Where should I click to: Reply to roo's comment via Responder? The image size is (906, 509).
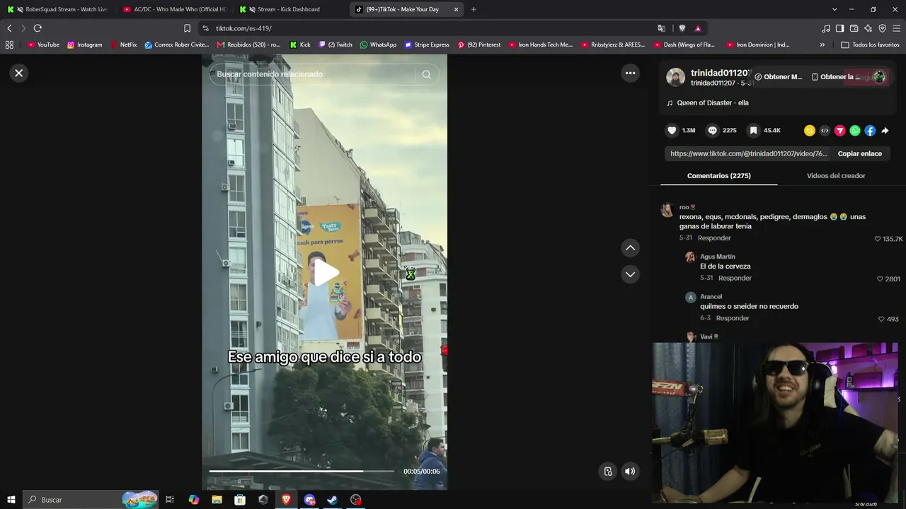coord(714,238)
